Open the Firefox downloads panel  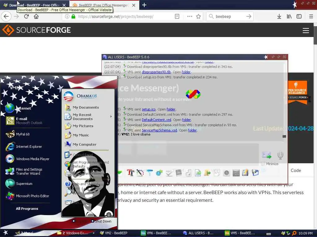point(279,16)
